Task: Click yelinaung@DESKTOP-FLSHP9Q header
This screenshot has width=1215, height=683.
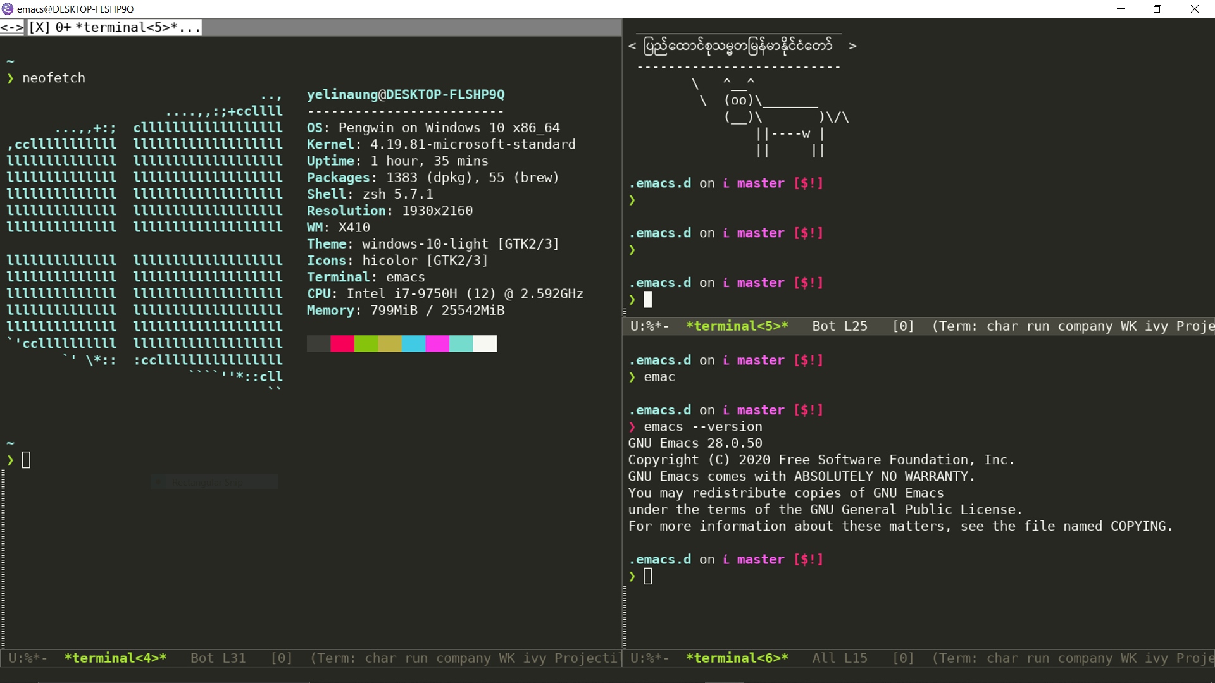Action: (x=406, y=95)
